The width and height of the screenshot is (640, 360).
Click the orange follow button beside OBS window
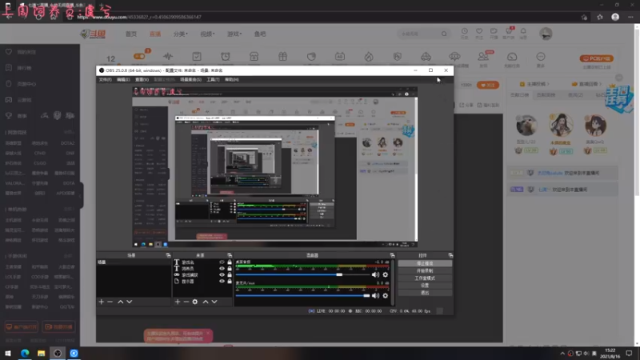click(x=488, y=85)
